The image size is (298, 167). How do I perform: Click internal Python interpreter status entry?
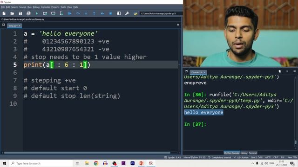(x=195, y=158)
